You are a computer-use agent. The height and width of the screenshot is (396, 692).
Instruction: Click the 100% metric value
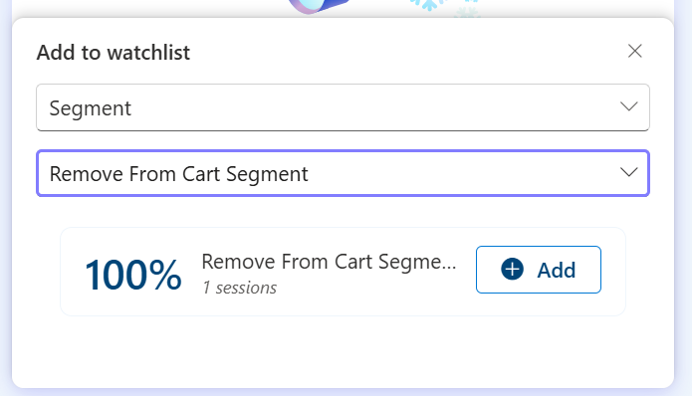point(132,275)
